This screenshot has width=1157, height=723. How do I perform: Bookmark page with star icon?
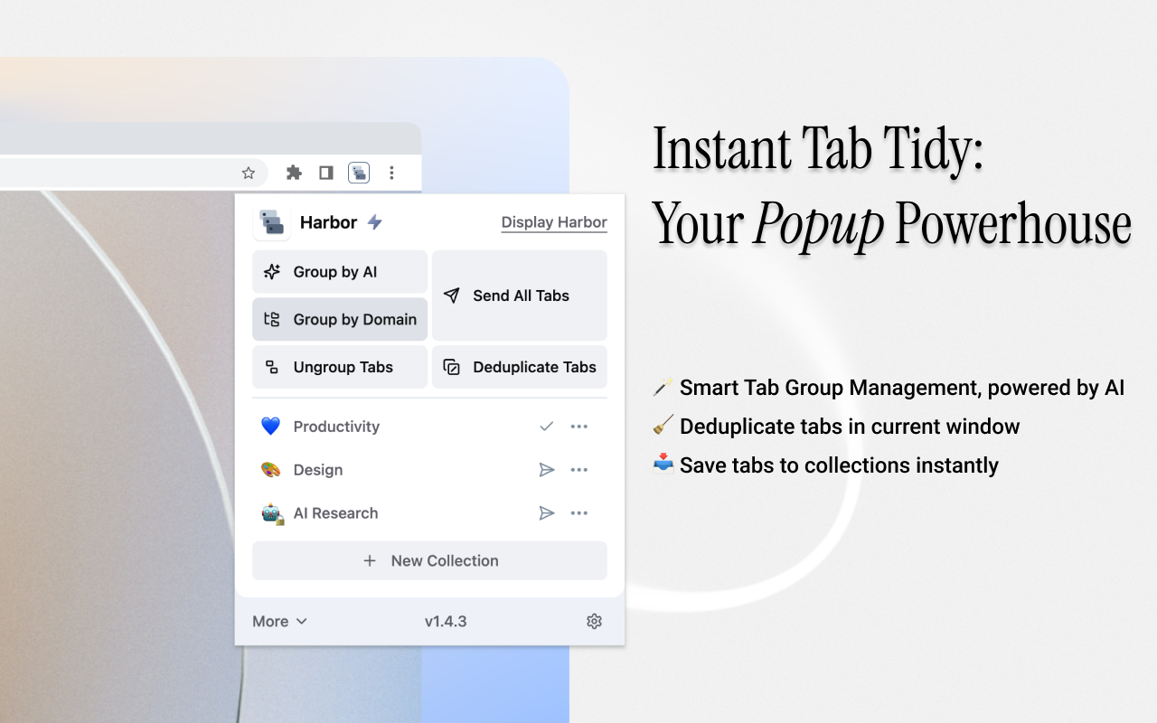click(x=248, y=173)
